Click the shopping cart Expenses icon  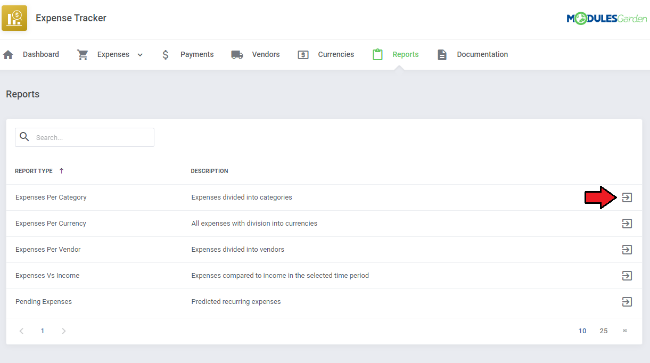(83, 54)
